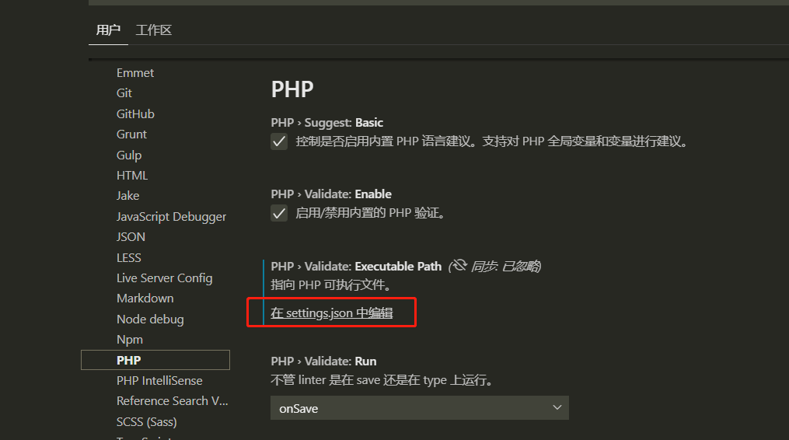
Task: Toggle the PHP Validate Enable checkbox
Action: point(279,214)
